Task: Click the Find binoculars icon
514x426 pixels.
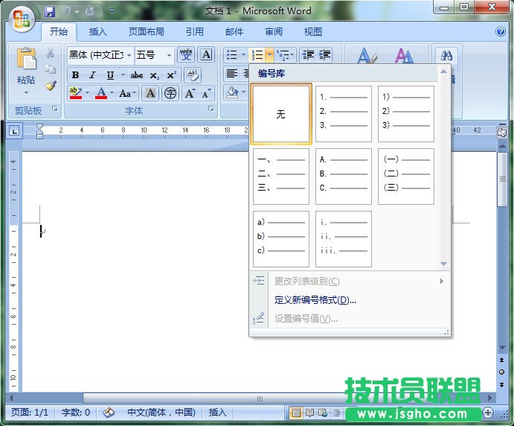Action: (x=446, y=55)
